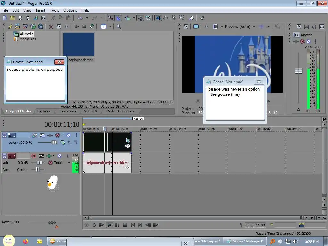This screenshot has width=328, height=246.
Task: Open audio track 2 FX dropdown arrow
Action: pos(53,156)
